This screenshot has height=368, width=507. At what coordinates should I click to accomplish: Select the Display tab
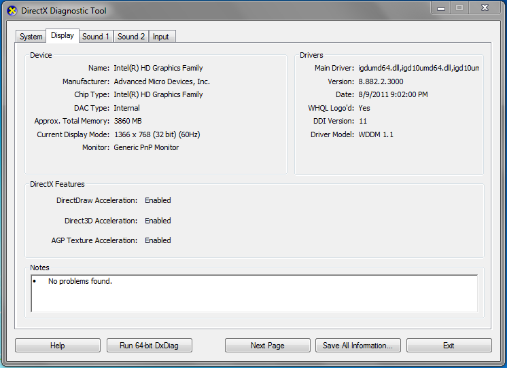63,35
